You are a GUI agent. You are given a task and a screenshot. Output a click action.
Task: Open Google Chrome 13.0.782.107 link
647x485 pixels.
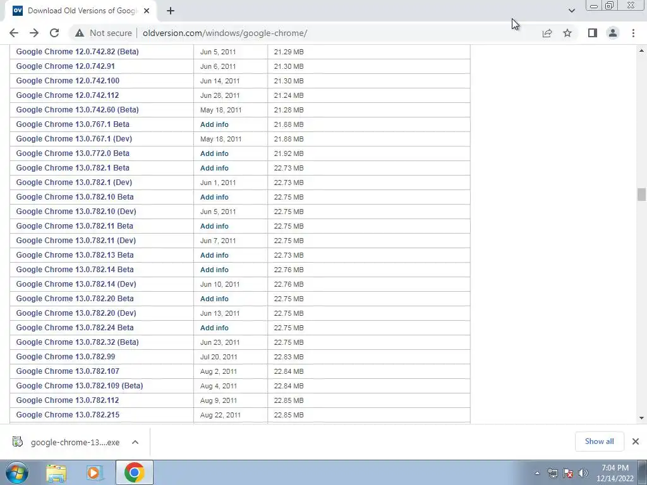point(68,371)
